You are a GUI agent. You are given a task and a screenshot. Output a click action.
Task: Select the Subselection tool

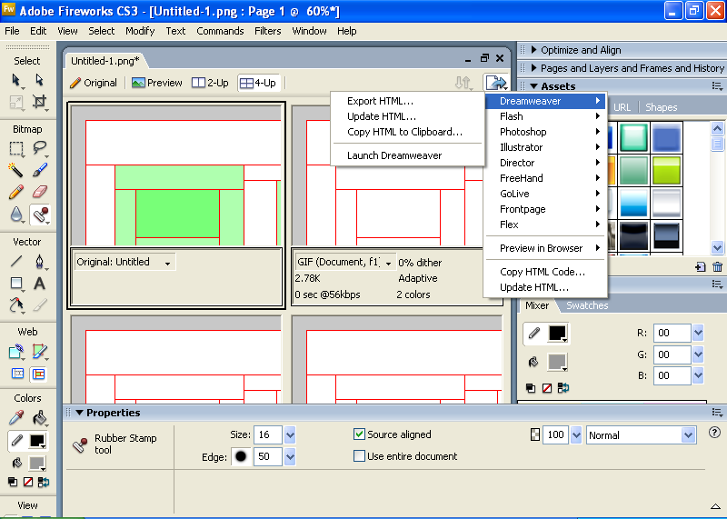[x=40, y=80]
